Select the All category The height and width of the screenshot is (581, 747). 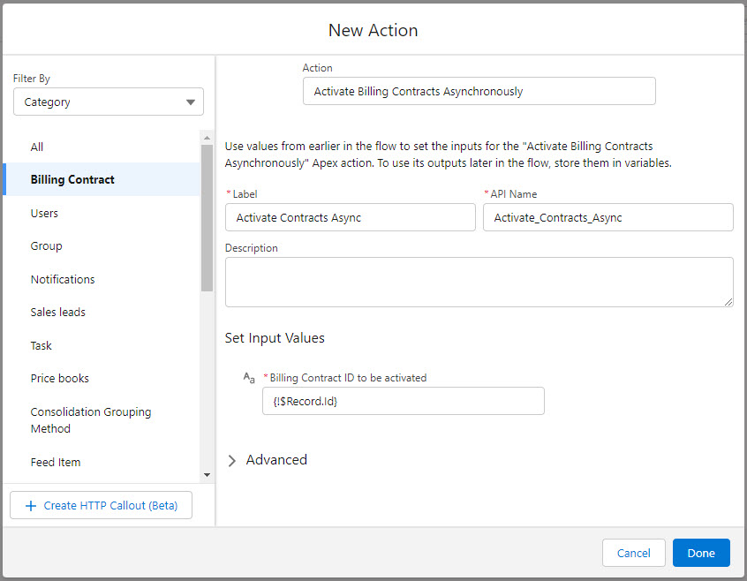(37, 147)
